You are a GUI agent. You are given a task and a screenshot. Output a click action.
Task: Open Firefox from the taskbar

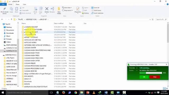point(63,93)
